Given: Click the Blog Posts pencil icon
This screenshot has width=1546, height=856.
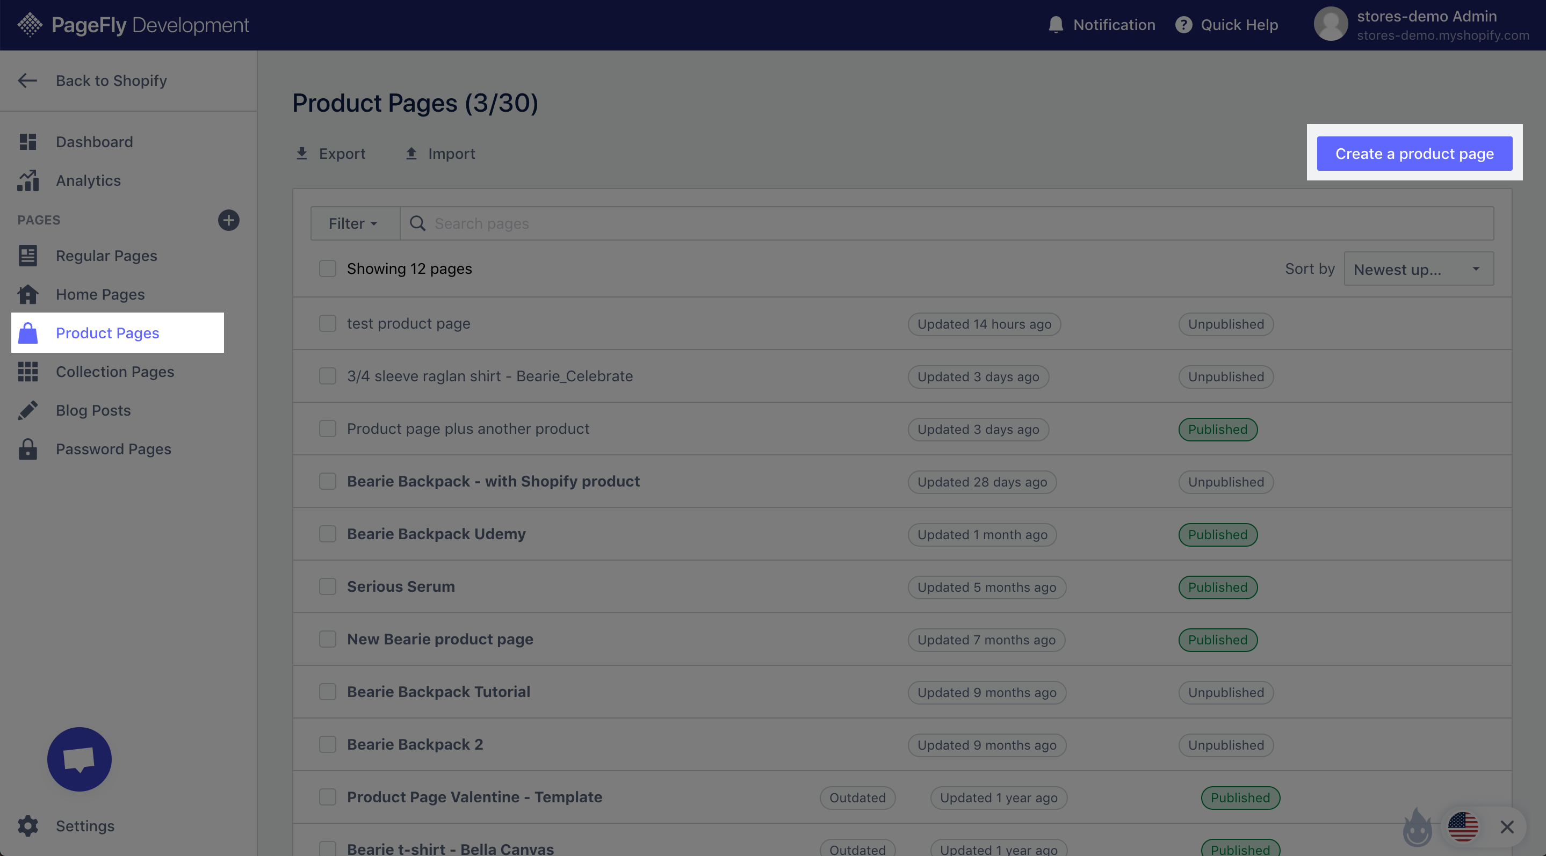Looking at the screenshot, I should pyautogui.click(x=27, y=410).
